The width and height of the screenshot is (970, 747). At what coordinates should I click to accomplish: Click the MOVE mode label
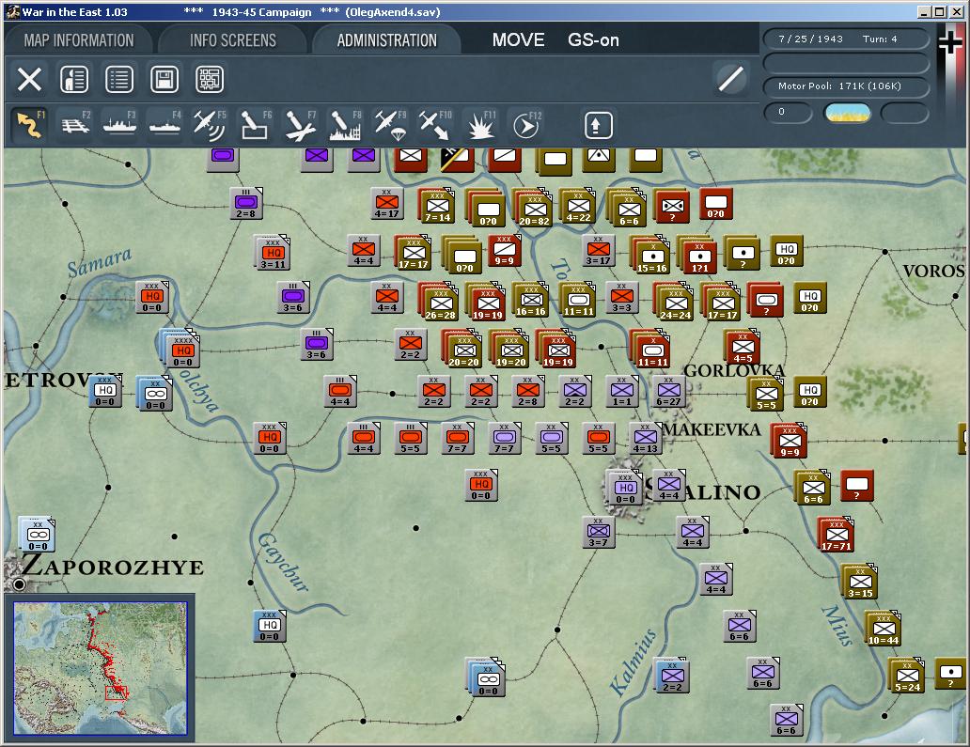(519, 40)
